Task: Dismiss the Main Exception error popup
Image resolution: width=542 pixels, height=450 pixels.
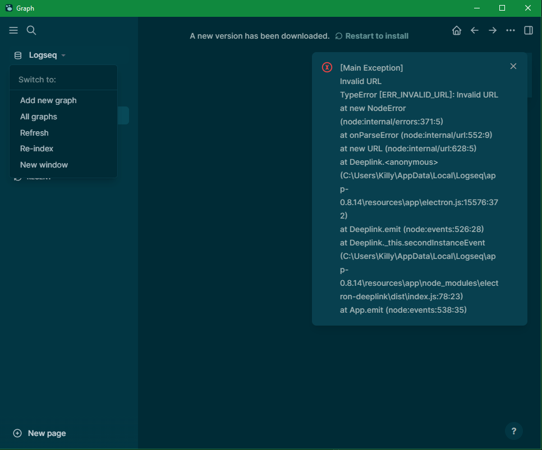Action: click(x=513, y=66)
